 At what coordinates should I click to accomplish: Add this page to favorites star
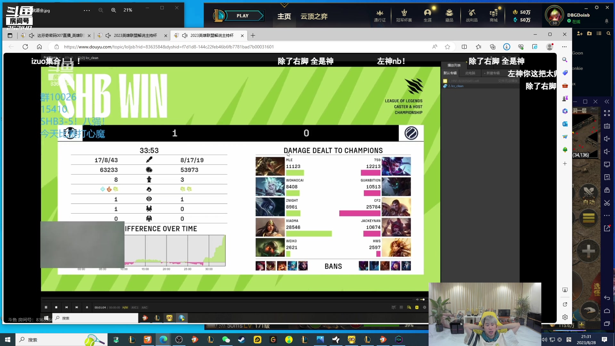pyautogui.click(x=447, y=47)
